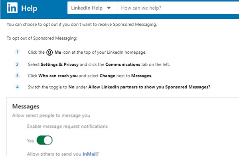Click the Messages section heading
Image resolution: width=239 pixels, height=158 pixels.
click(x=26, y=106)
